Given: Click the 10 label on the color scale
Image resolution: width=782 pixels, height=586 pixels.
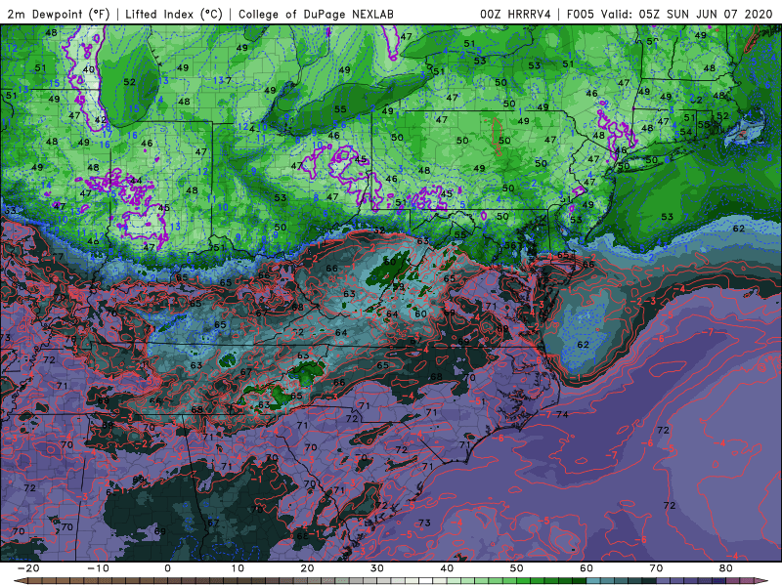Looking at the screenshot, I should [238, 568].
